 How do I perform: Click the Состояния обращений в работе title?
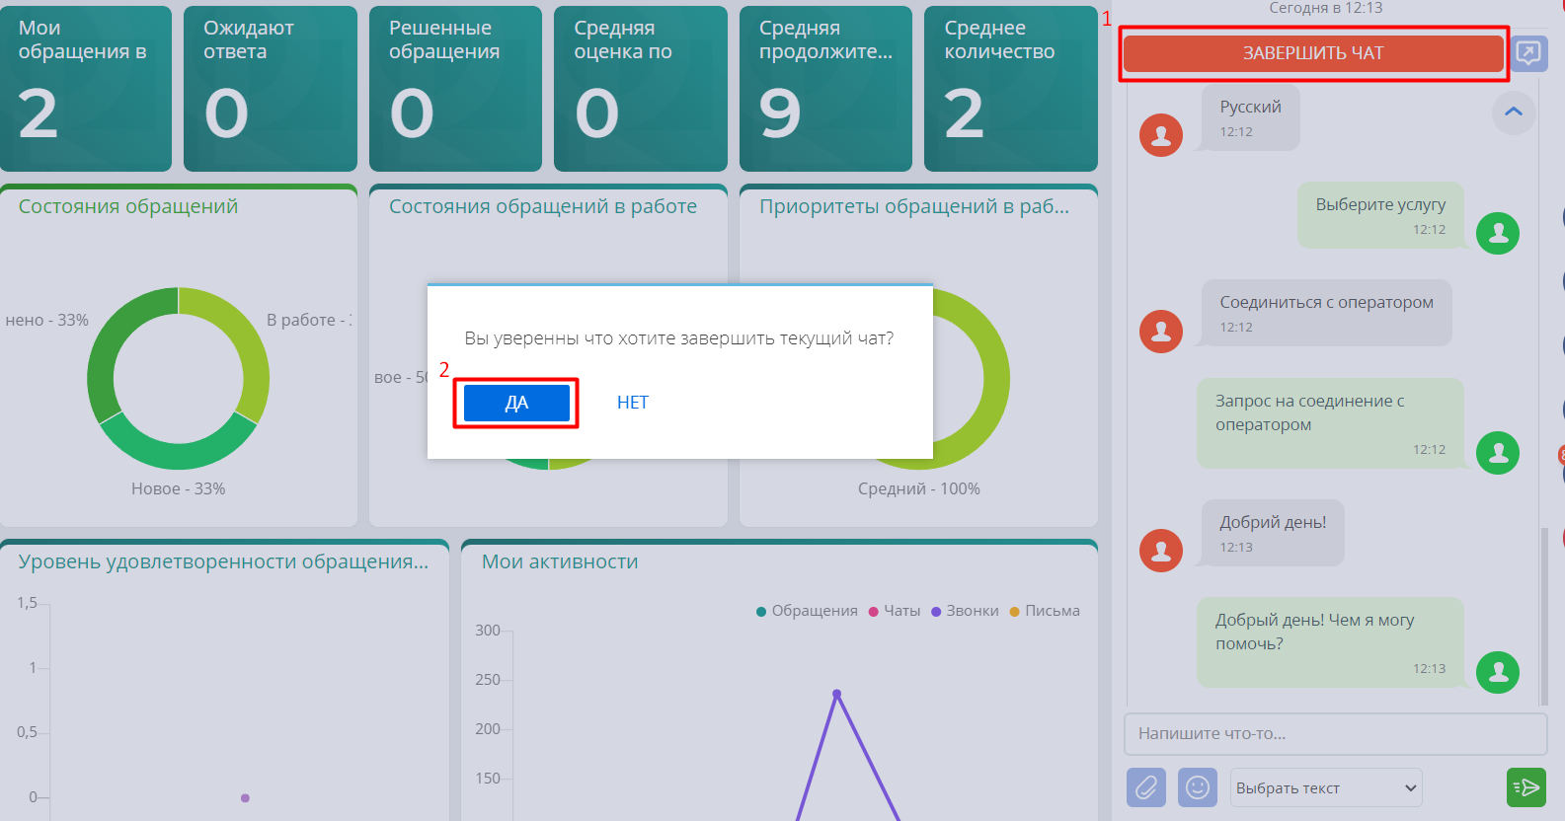click(x=543, y=206)
